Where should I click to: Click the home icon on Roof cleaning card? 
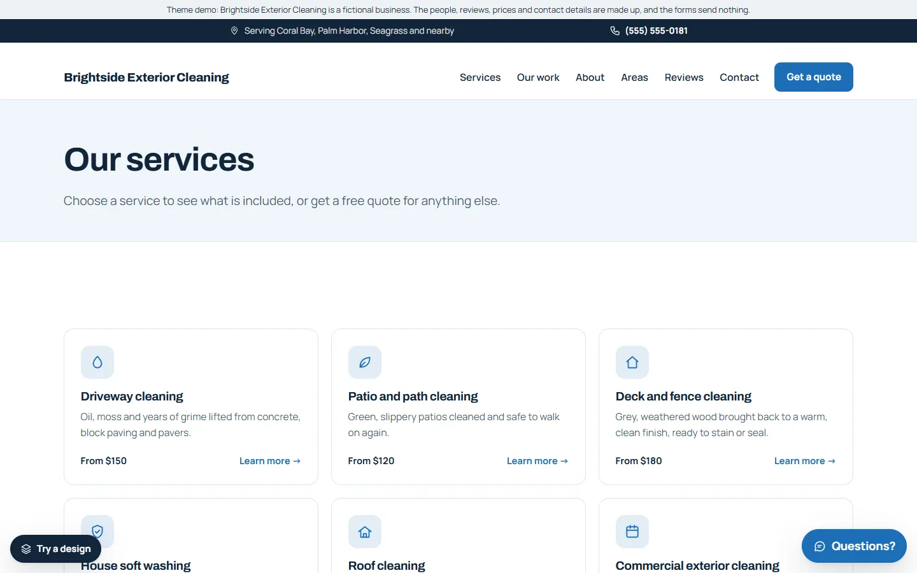(365, 532)
